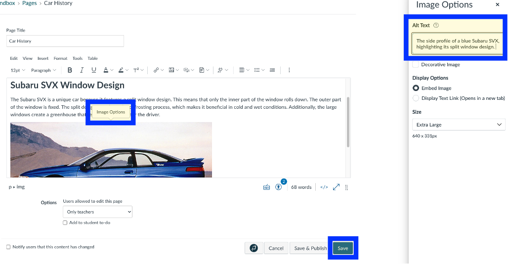Click the bulleted list icon

pyautogui.click(x=257, y=70)
